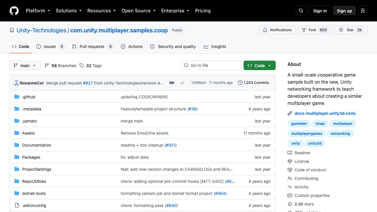
Task: Open the Packages folder icon
Action: (17, 157)
